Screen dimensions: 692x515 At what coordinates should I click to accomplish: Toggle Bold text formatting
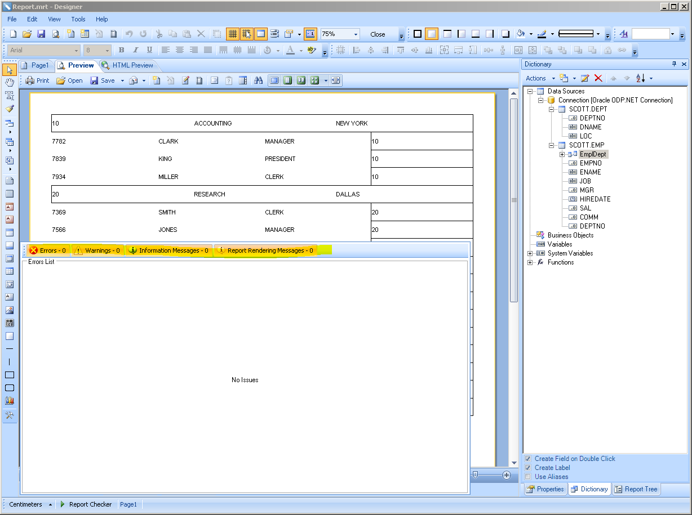121,50
